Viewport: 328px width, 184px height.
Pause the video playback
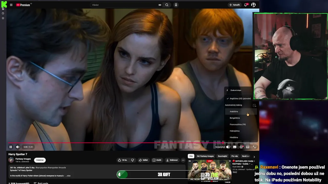point(11,147)
